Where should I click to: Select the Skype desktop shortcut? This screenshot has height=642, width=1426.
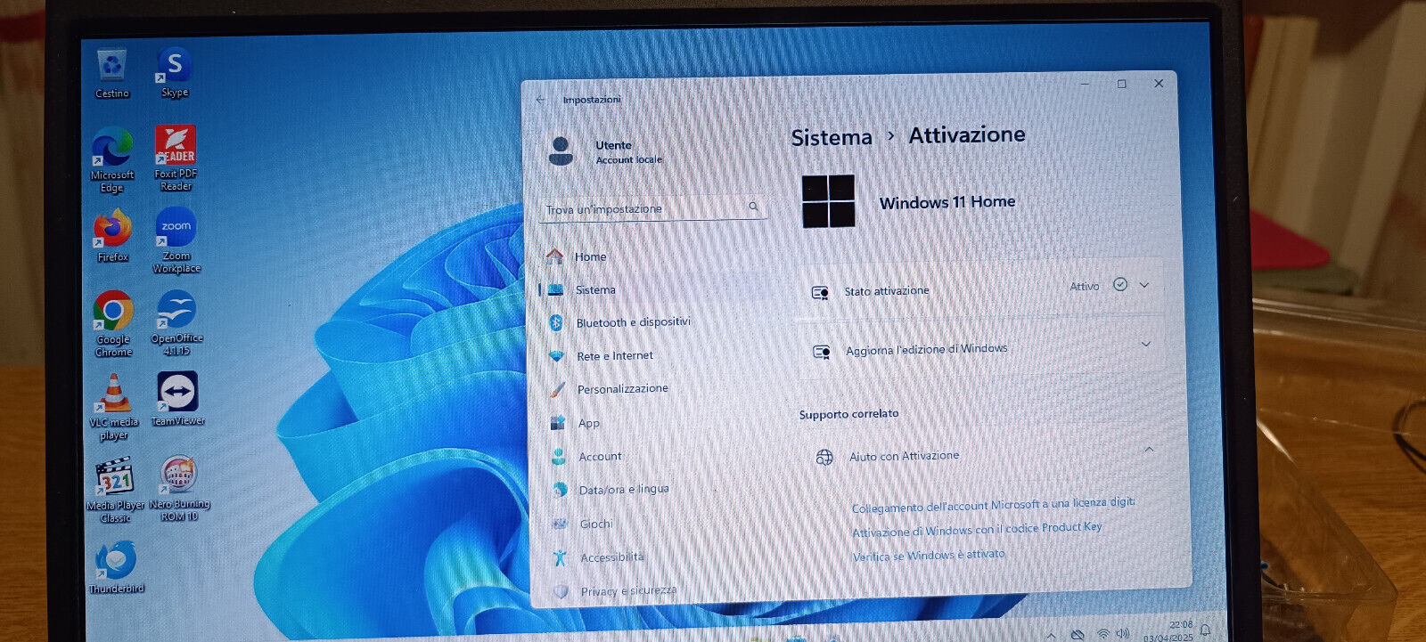click(x=175, y=72)
